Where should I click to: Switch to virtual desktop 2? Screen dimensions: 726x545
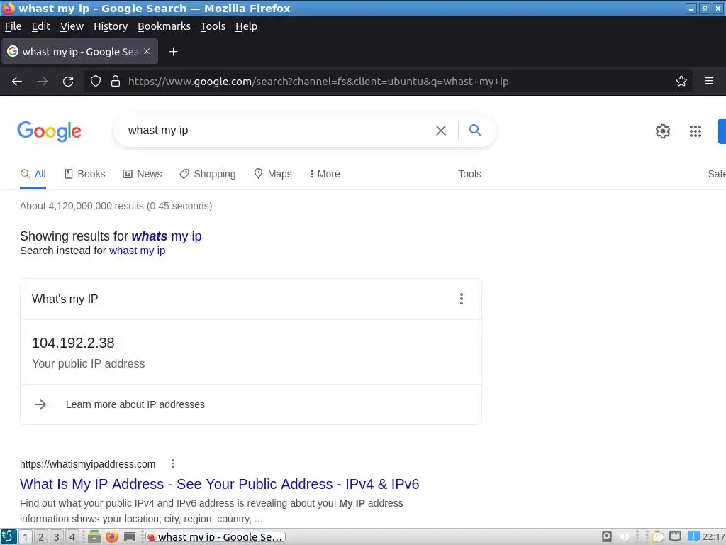(x=40, y=537)
